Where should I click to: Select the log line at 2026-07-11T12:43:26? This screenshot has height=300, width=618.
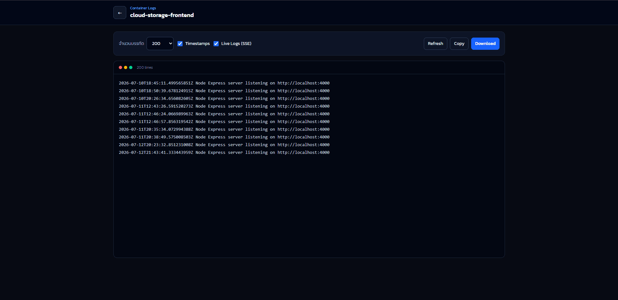[224, 106]
